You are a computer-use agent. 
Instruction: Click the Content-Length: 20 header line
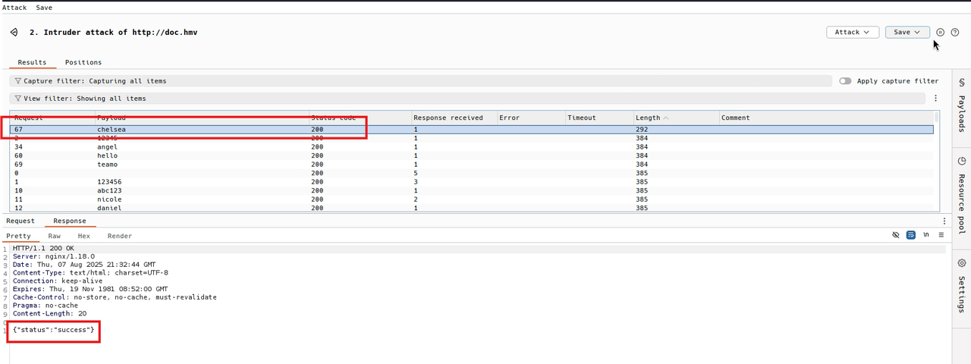tap(49, 313)
